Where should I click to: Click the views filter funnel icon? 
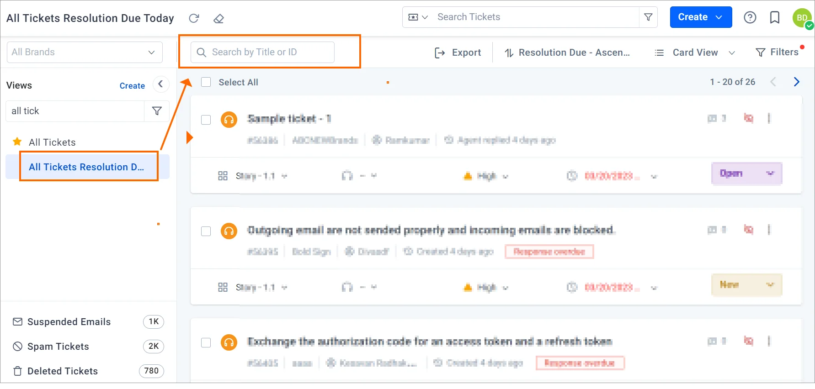pyautogui.click(x=157, y=111)
